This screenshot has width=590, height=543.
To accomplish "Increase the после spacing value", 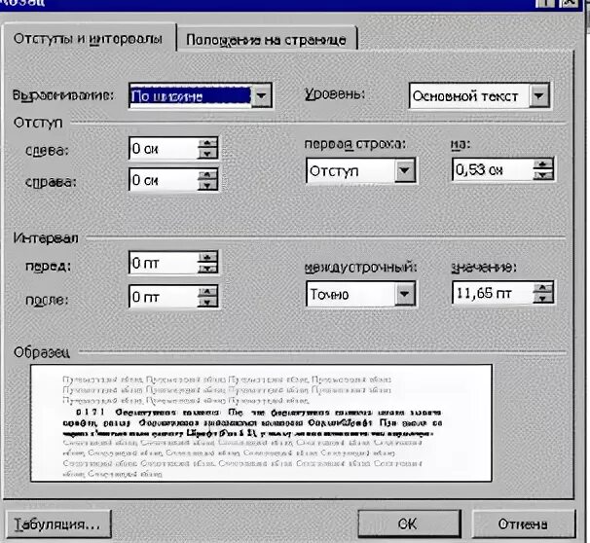I will coord(207,292).
